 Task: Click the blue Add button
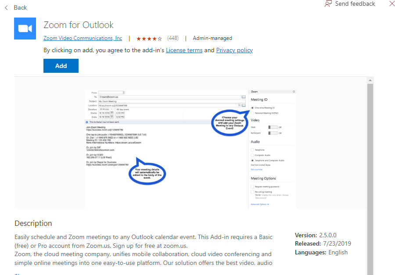61,65
